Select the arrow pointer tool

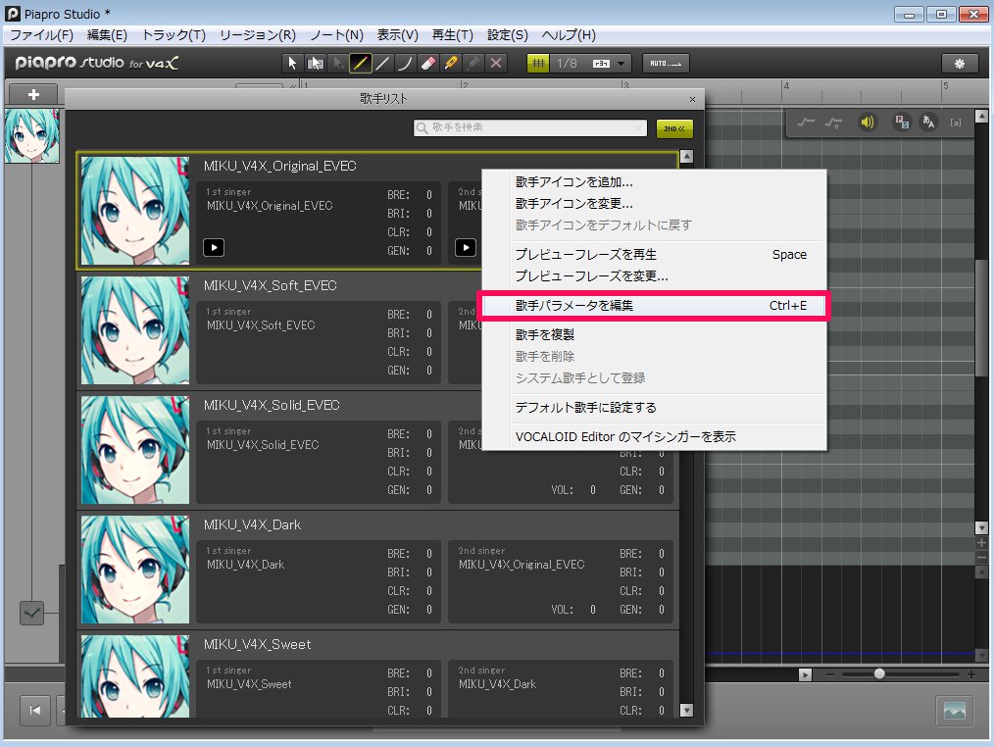tap(292, 63)
